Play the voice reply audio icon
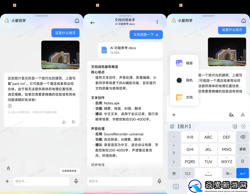This screenshot has height=194, width=250. [x=10, y=106]
